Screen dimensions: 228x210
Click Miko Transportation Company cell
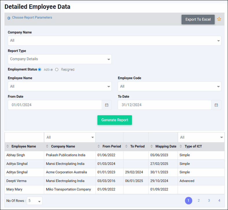click(70, 189)
